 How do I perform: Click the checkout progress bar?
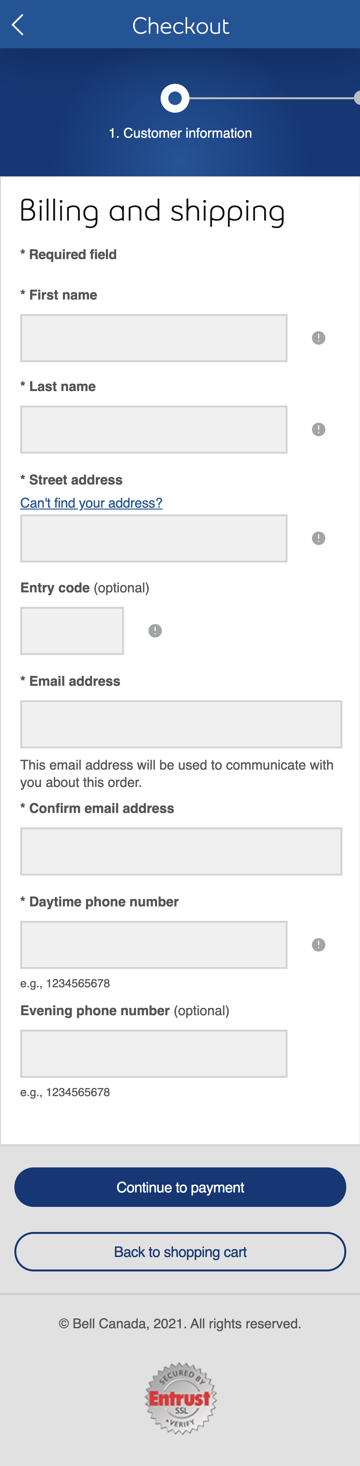[x=272, y=97]
